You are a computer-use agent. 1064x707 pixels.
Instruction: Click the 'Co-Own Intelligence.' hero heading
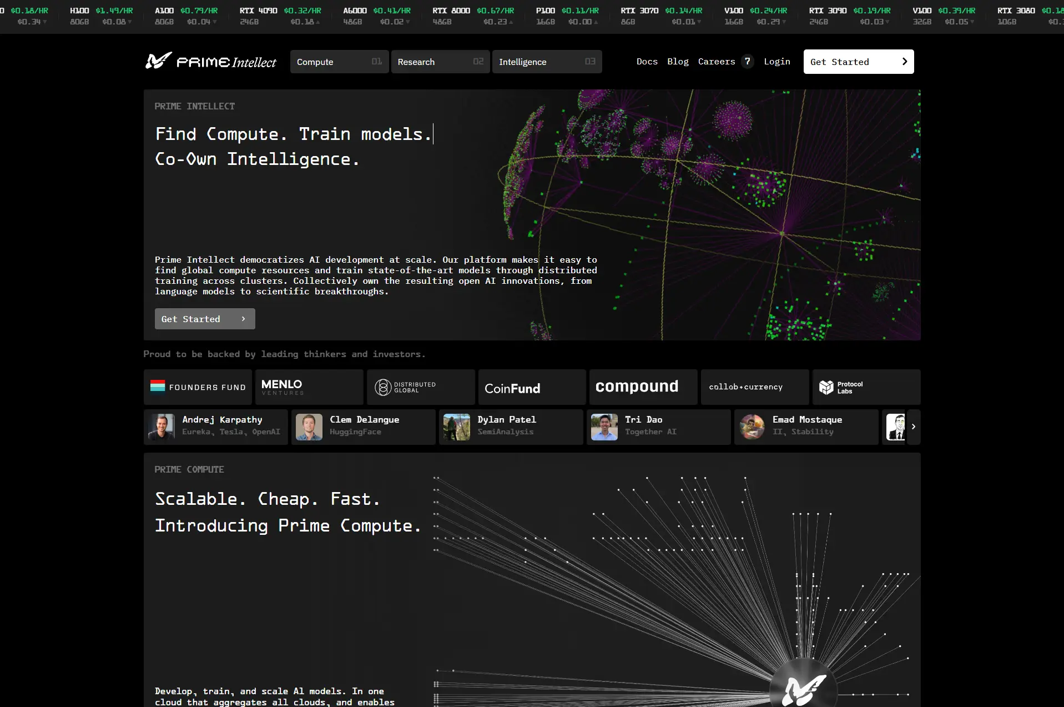tap(258, 159)
